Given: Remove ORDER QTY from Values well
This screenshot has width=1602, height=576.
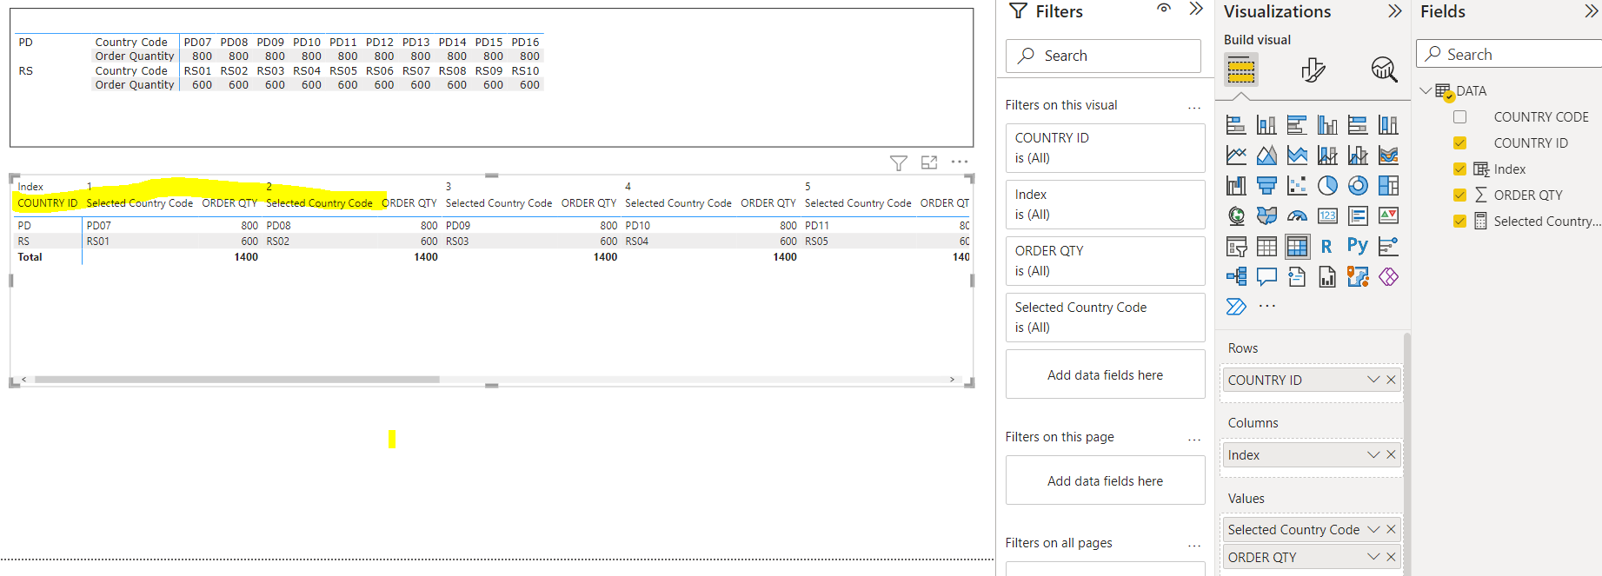Looking at the screenshot, I should coord(1391,557).
